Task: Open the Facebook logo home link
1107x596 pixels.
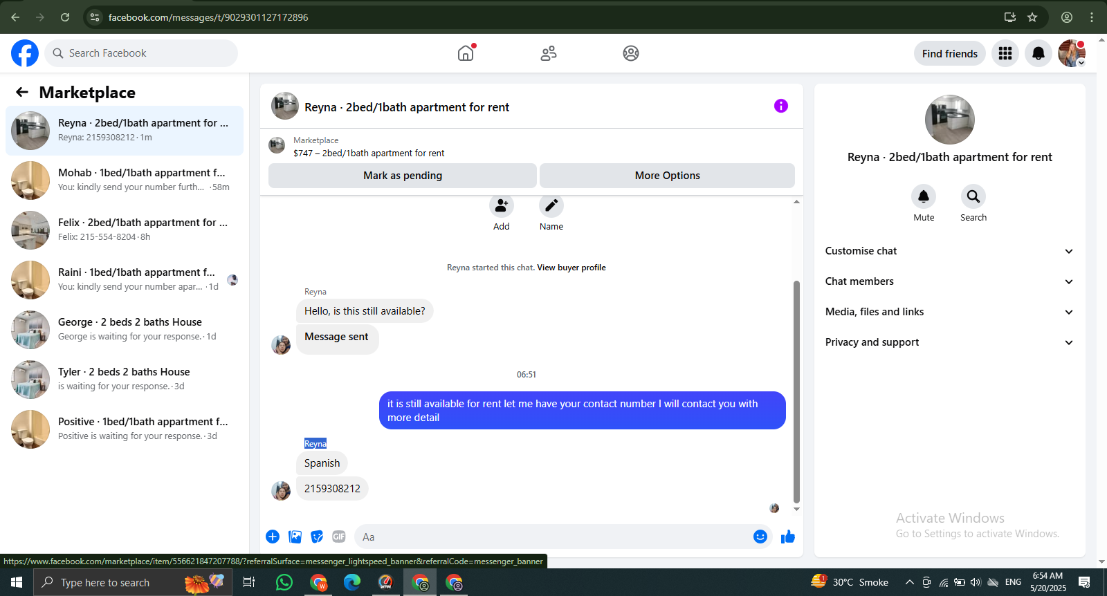Action: coord(25,53)
